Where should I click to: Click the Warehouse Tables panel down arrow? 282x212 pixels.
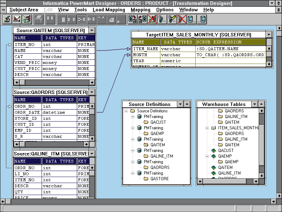[255, 104]
